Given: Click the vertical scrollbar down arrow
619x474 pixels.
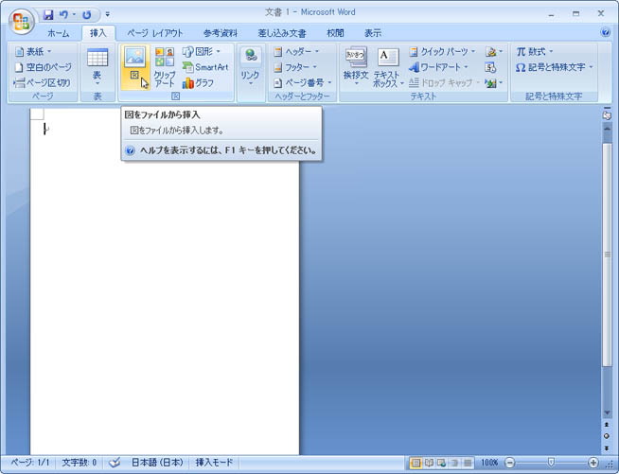Looking at the screenshot, I should [606, 413].
